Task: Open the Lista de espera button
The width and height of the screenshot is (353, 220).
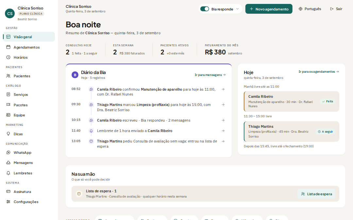Action: tap(316, 194)
